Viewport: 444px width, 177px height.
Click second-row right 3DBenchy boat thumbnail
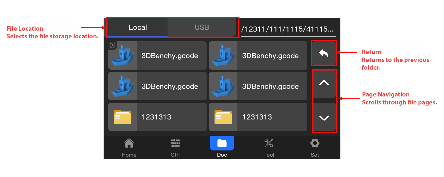pos(223,86)
